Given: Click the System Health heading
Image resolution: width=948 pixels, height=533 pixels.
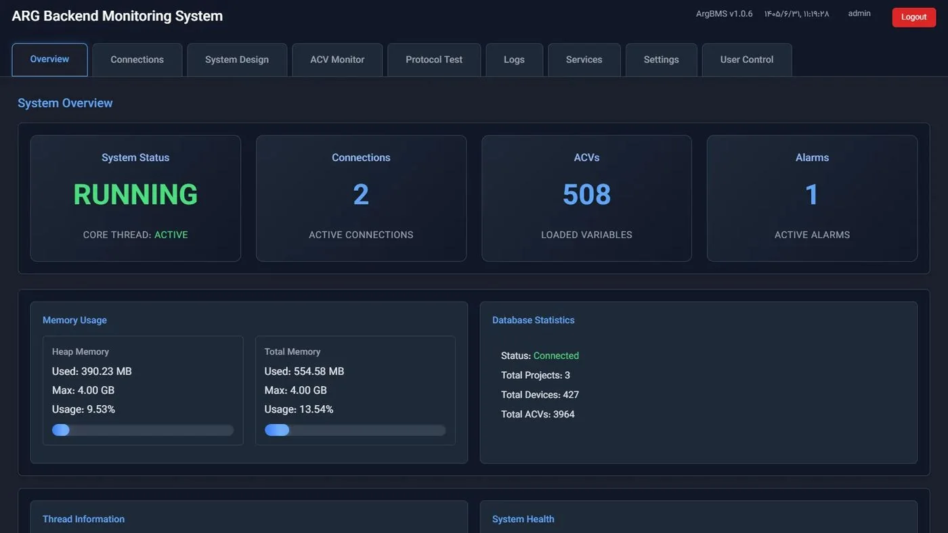Looking at the screenshot, I should click(x=523, y=519).
